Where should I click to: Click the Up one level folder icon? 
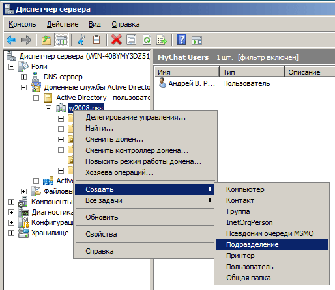46,40
